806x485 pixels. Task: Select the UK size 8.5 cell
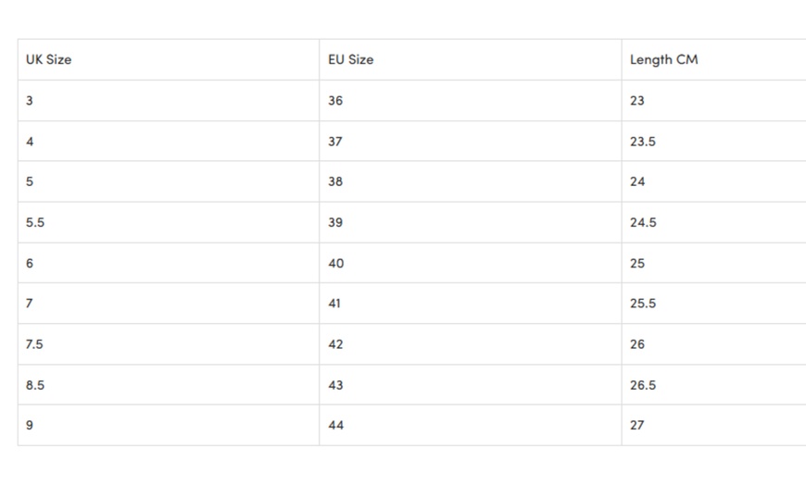click(35, 384)
